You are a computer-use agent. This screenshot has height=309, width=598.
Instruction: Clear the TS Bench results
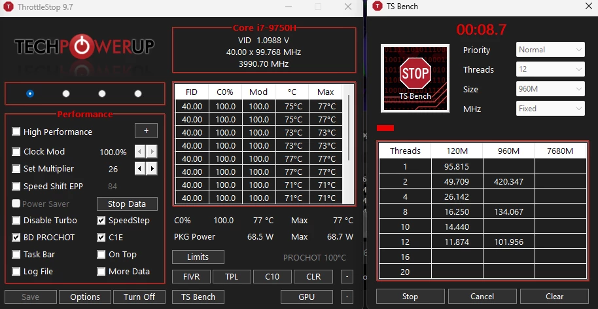coord(554,297)
